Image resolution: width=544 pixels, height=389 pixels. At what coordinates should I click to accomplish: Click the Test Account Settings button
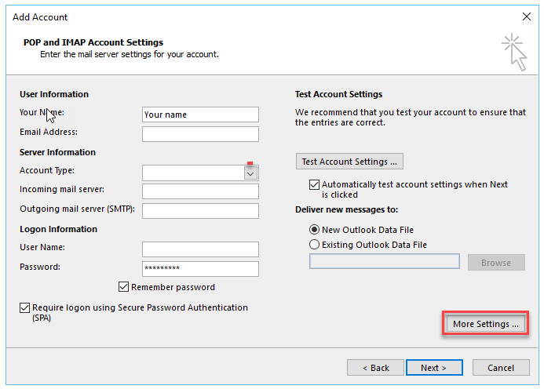pos(349,162)
